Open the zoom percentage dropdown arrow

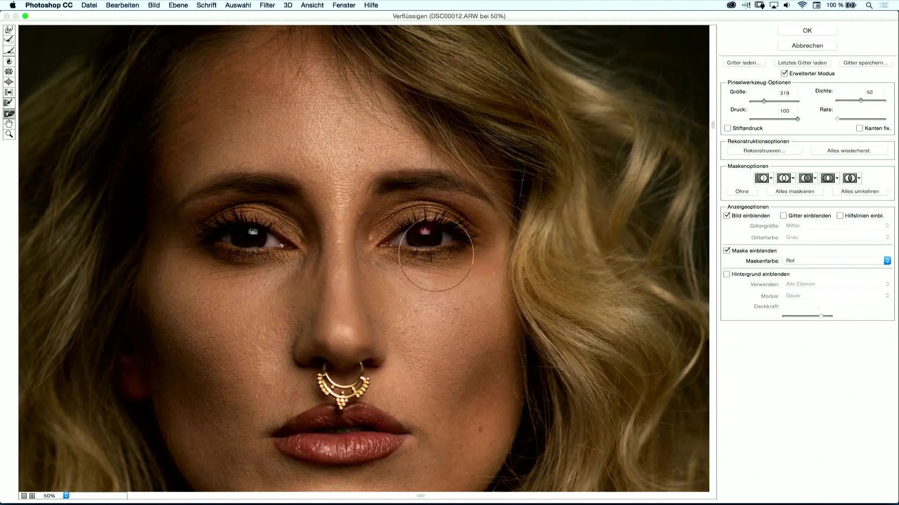pyautogui.click(x=66, y=496)
